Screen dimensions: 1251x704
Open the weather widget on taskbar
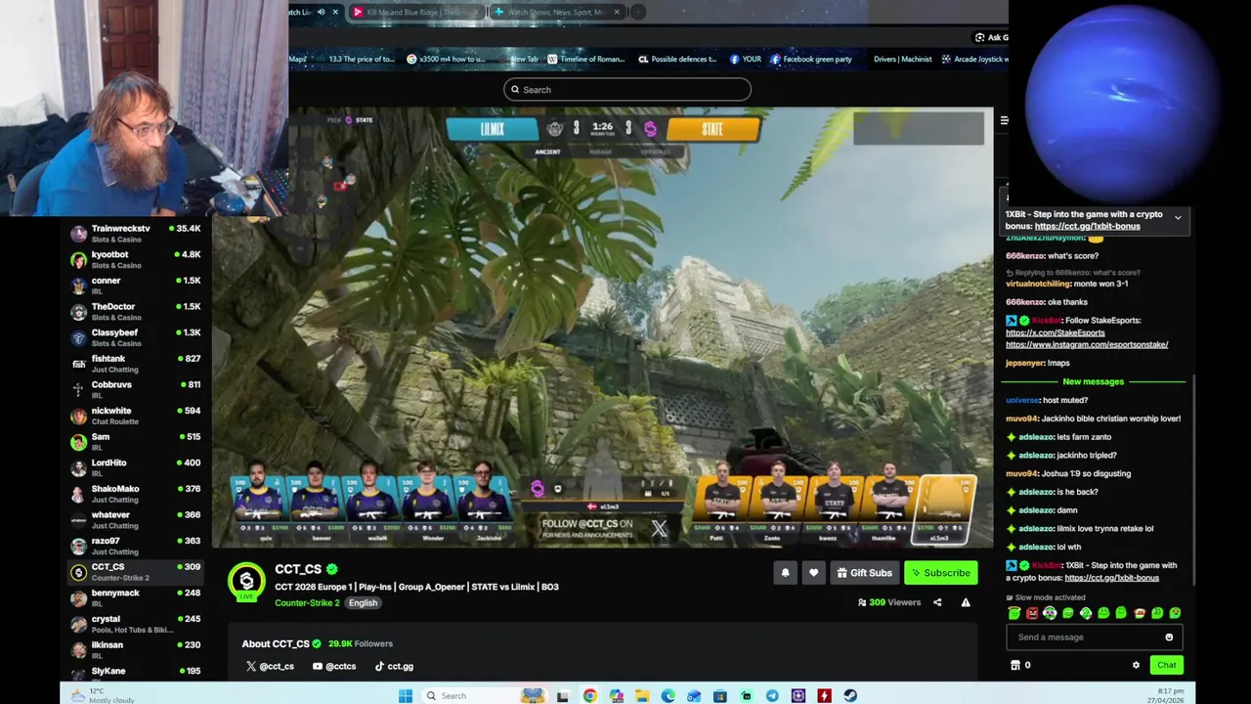click(104, 695)
